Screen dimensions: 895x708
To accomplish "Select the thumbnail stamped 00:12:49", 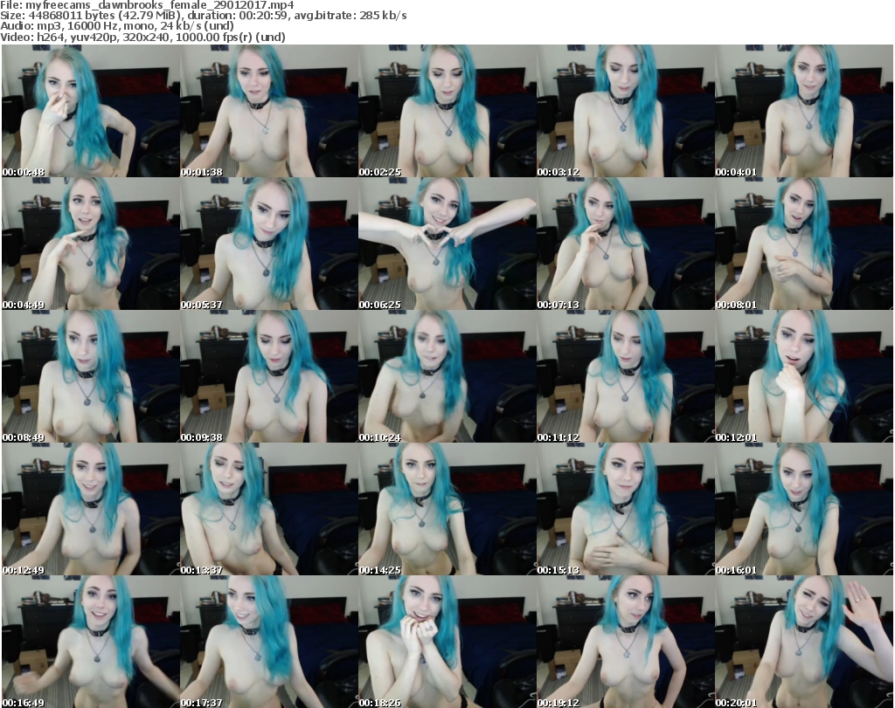I will click(x=91, y=509).
